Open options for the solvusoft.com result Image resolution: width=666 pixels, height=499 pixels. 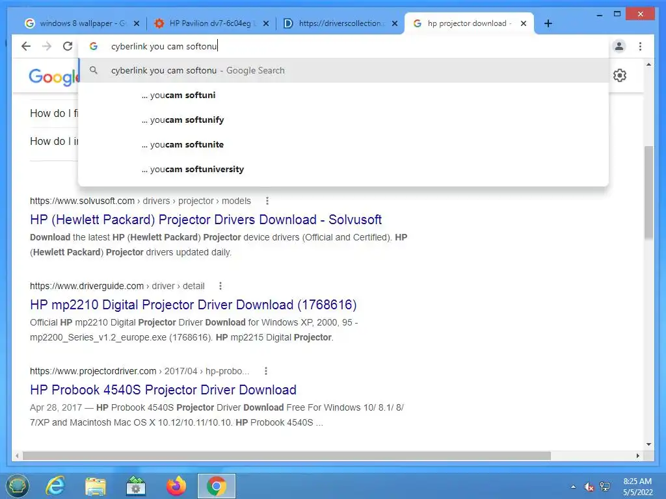click(x=267, y=201)
